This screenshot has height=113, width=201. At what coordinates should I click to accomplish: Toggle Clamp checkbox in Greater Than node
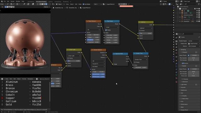click(135, 62)
